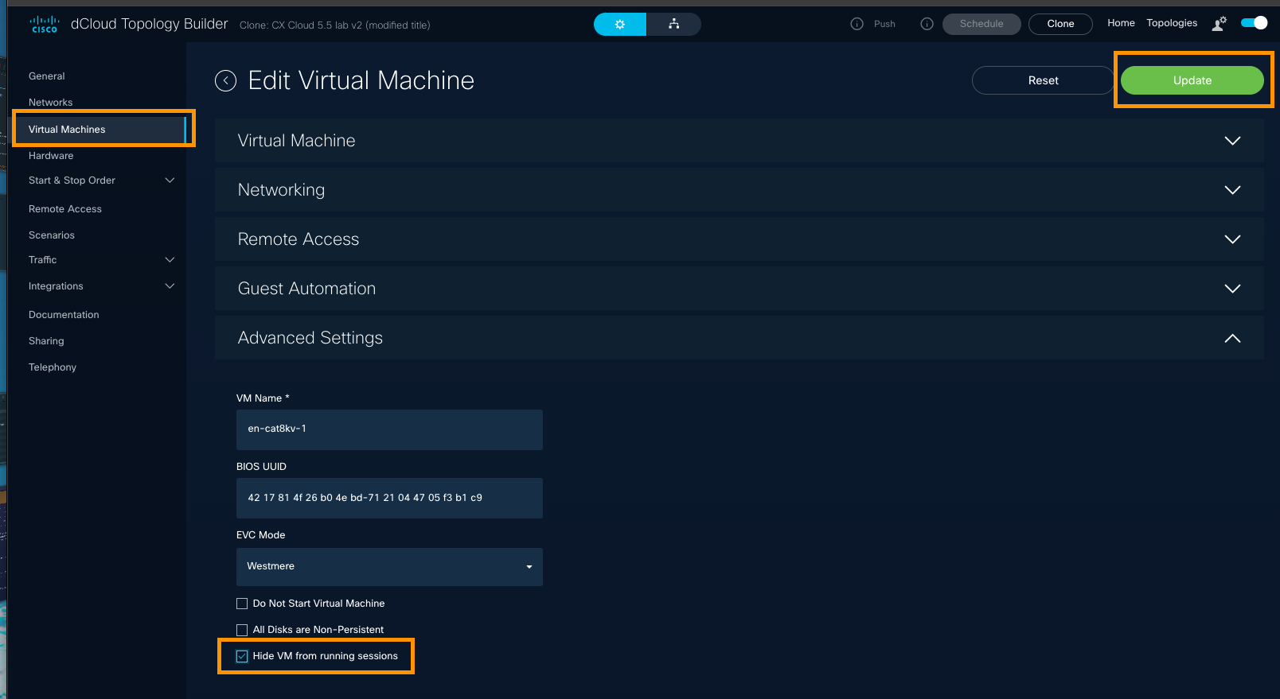1280x699 pixels.
Task: Go to Home link
Action: click(1121, 23)
